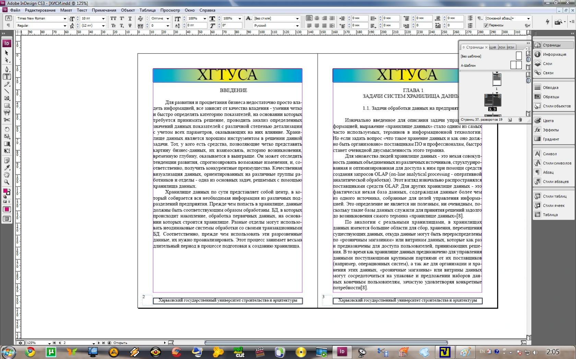Toggle the Переносы (hyphenation) checkbox

(x=486, y=25)
